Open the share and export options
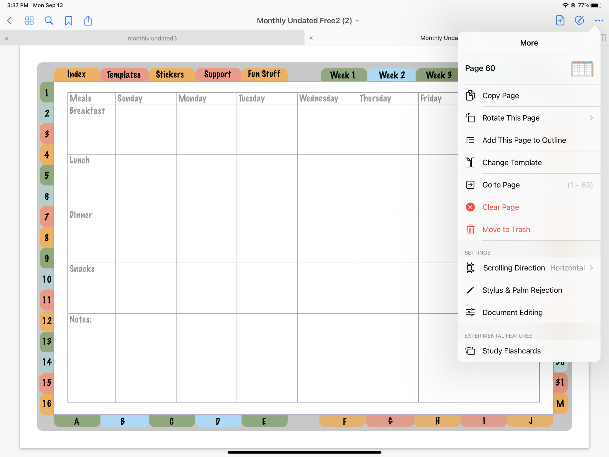 [88, 21]
